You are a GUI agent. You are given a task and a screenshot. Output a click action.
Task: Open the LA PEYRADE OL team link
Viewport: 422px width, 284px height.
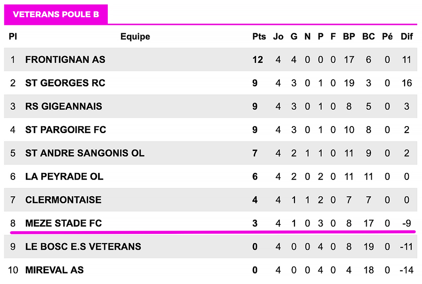[x=64, y=177]
